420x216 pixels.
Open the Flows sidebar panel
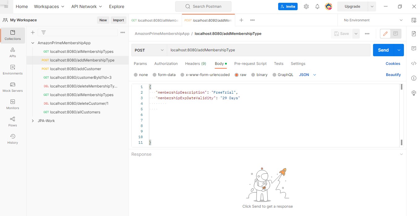(12, 122)
